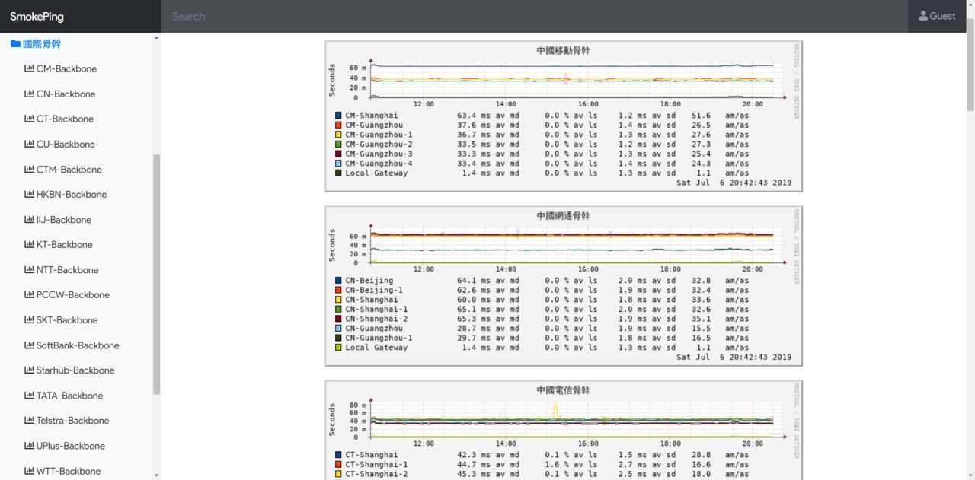Click chart icon next to HKBN-Backbone

(x=29, y=195)
